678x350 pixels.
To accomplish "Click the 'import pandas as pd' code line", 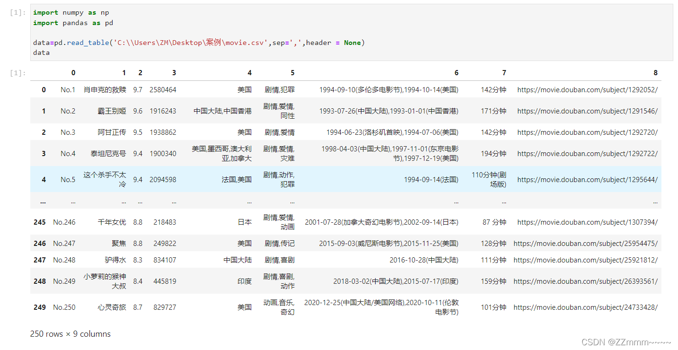I will pos(73,23).
